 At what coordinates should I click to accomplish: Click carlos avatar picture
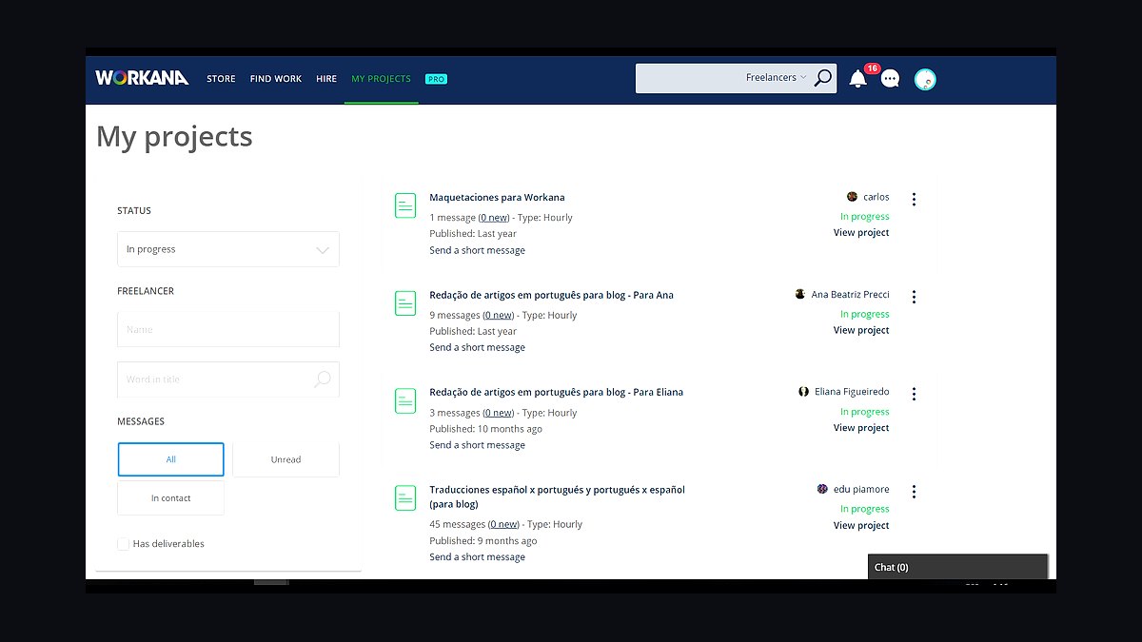[x=852, y=197]
